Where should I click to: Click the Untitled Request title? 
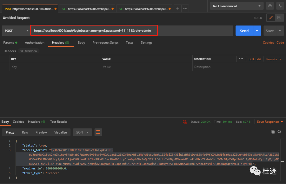click(x=16, y=18)
